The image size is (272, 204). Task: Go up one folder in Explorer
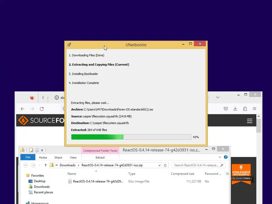(46, 165)
